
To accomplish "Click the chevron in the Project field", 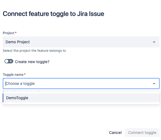I will point(154,42).
